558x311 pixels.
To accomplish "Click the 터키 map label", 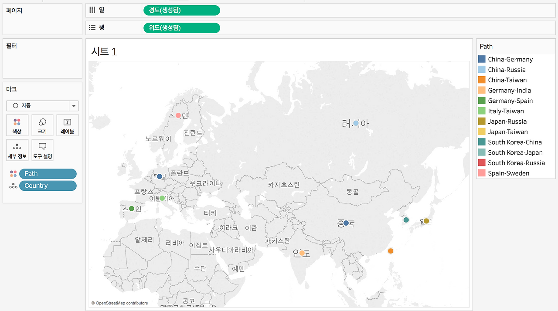I will [x=210, y=213].
